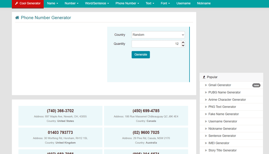Click the Popular section icon
The height and width of the screenshot is (154, 269).
tap(204, 77)
